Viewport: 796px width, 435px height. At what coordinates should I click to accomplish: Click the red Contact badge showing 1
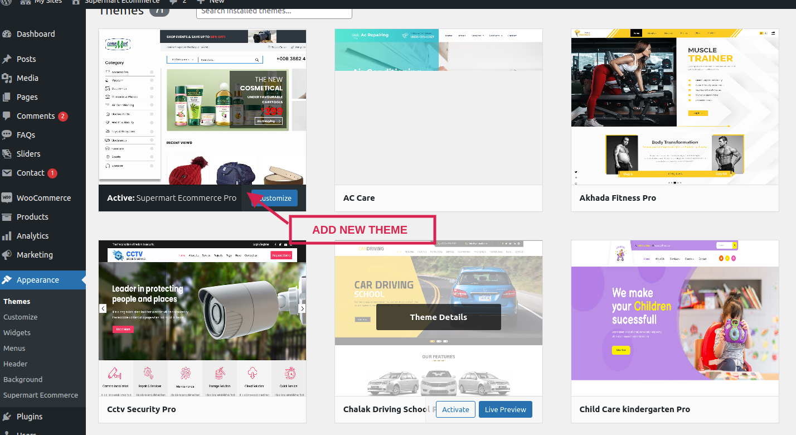tap(52, 173)
